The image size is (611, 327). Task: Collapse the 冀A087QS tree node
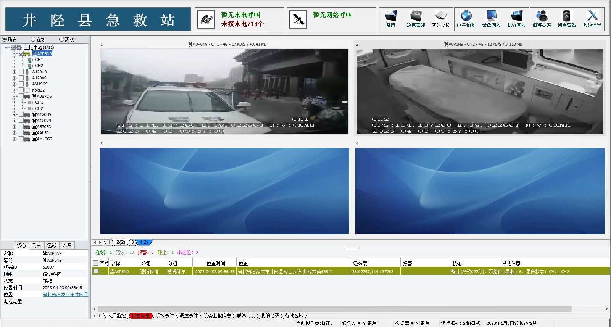15,97
